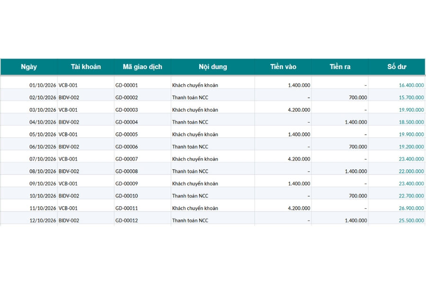Click Tiền ra 700.000 in GD-00006 row

click(x=358, y=146)
